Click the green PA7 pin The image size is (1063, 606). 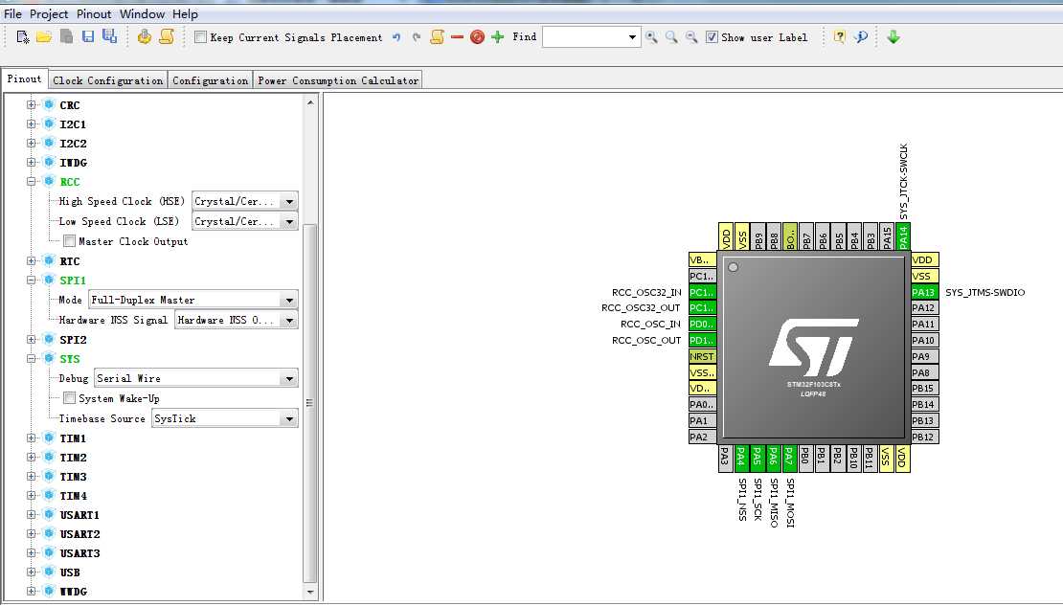pos(789,459)
